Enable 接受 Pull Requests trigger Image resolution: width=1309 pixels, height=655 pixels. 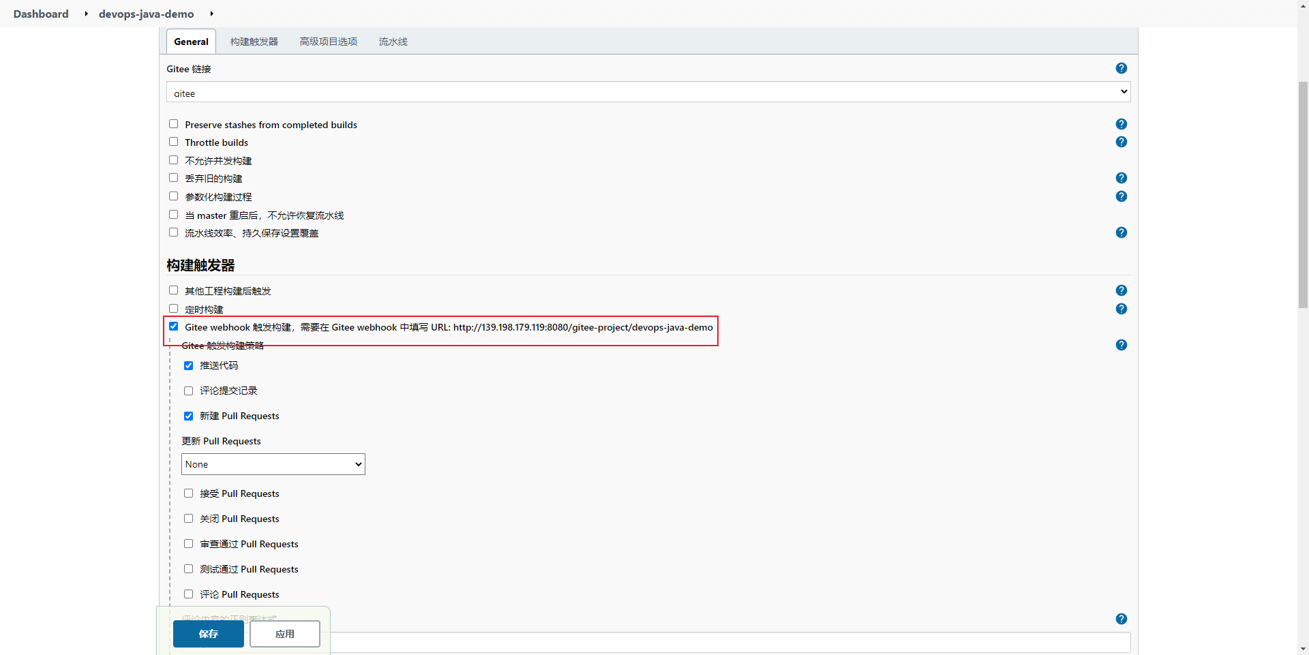click(x=188, y=493)
